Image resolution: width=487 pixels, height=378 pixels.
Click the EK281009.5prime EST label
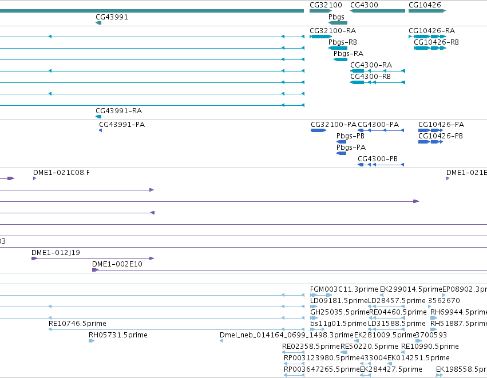pyautogui.click(x=385, y=336)
